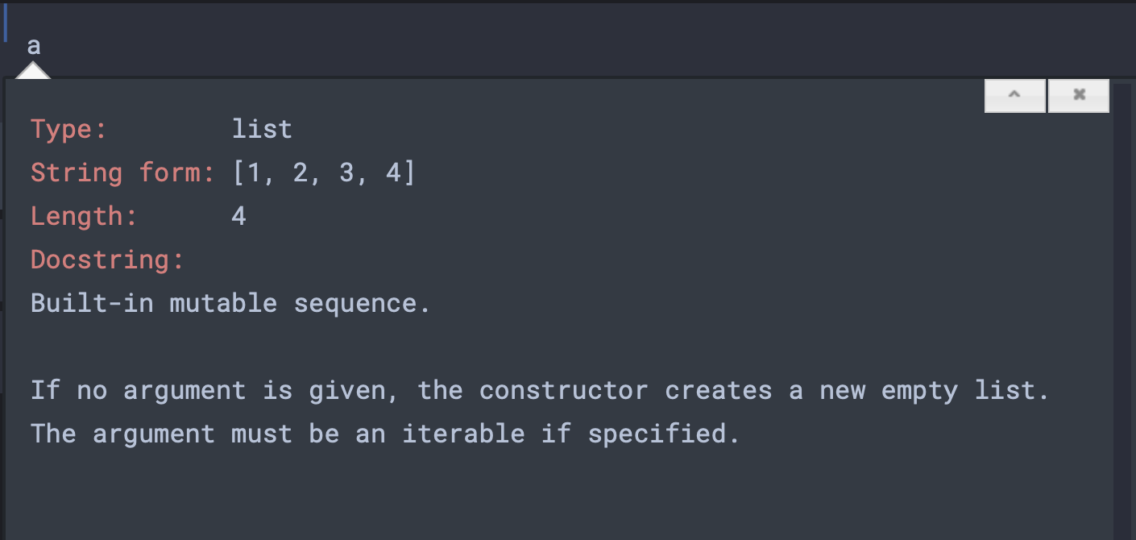The height and width of the screenshot is (540, 1136).
Task: Click the word 'iterable' in the docstring
Action: [463, 434]
